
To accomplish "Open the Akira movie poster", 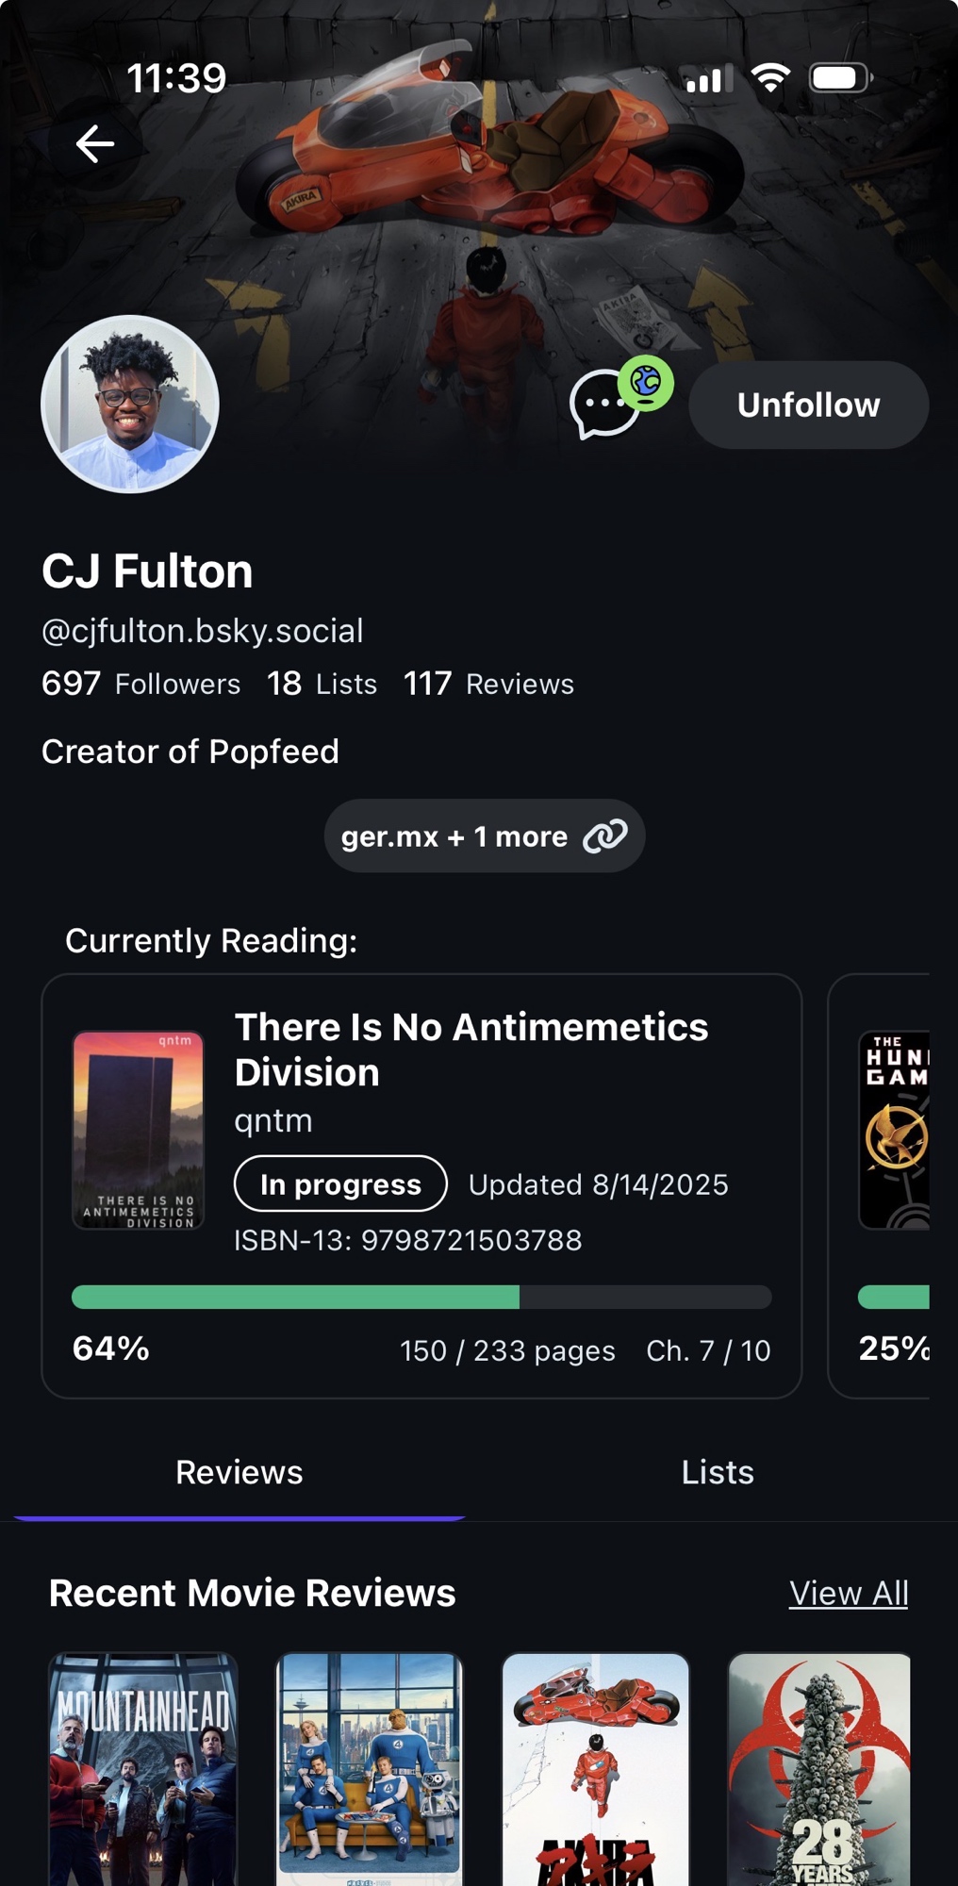I will click(596, 1768).
